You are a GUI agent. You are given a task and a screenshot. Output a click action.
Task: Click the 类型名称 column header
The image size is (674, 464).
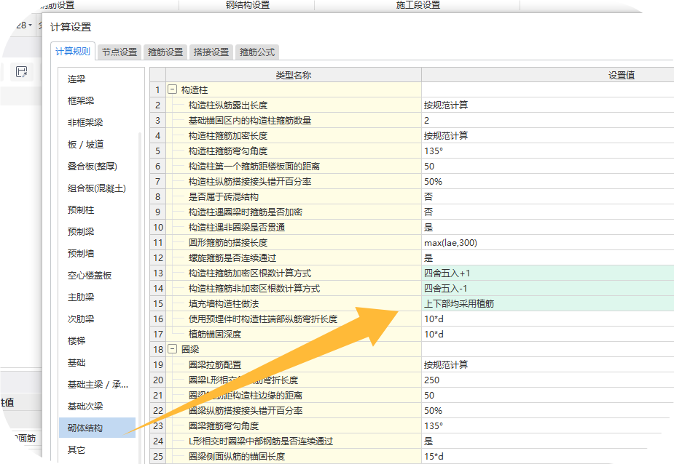click(x=294, y=75)
